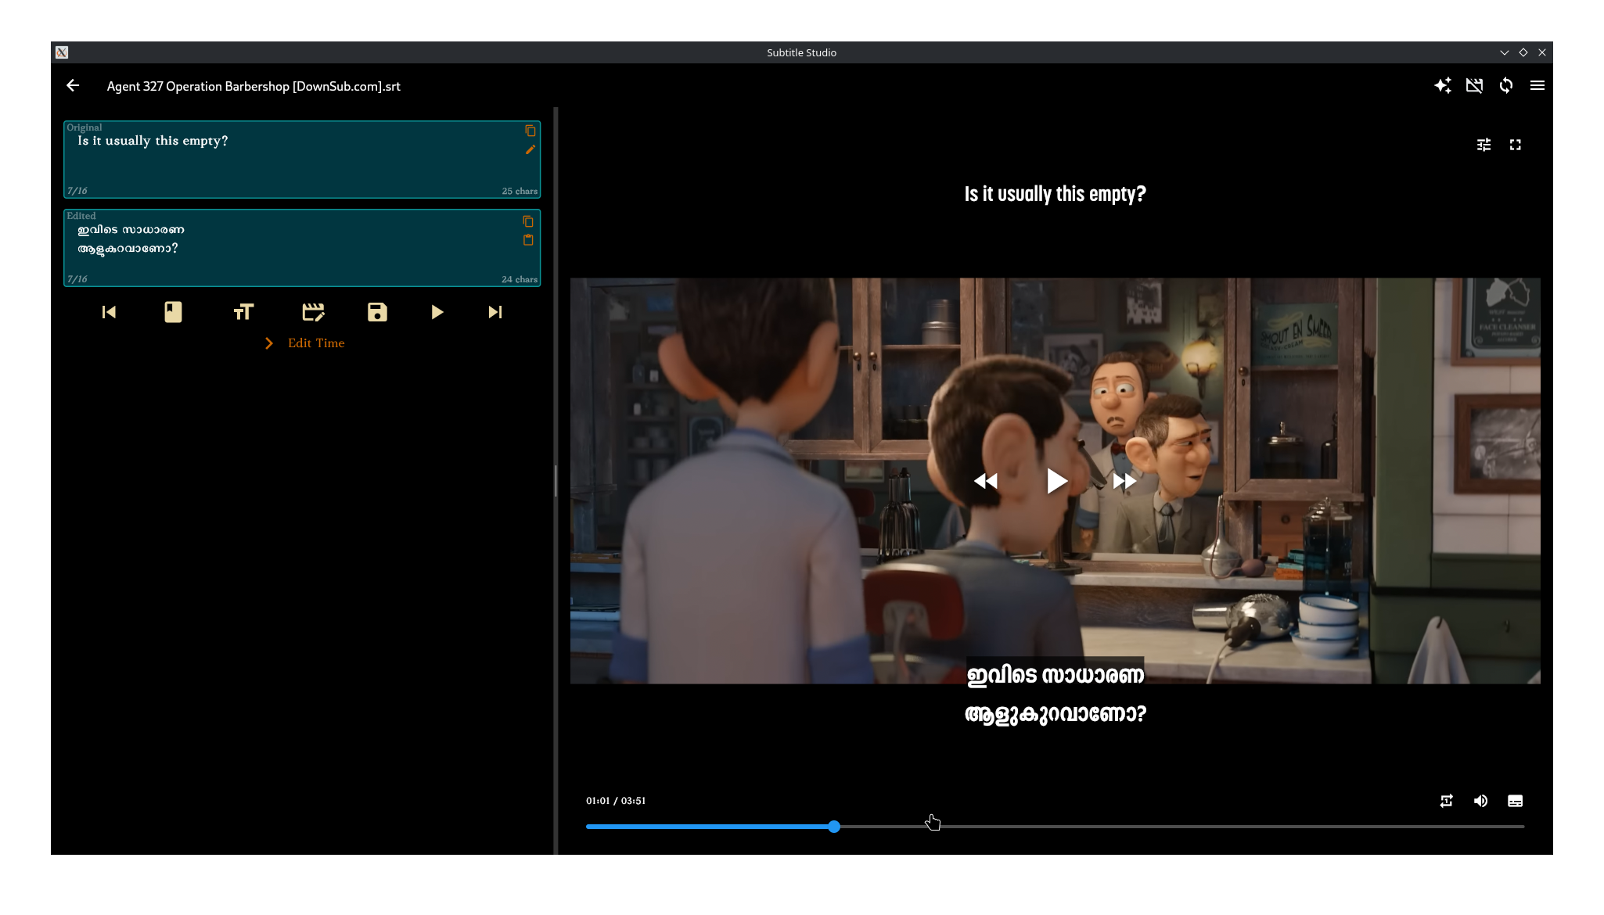Toggle subtitle display icon
Image resolution: width=1604 pixels, height=915 pixels.
[1516, 801]
